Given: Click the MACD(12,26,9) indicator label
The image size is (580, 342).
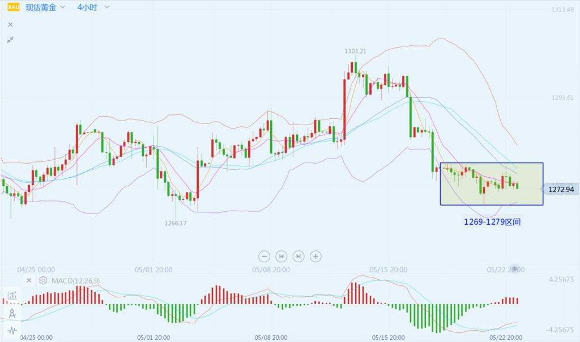Looking at the screenshot, I should click(76, 280).
